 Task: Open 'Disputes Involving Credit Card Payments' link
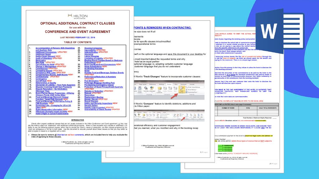(x=54, y=87)
